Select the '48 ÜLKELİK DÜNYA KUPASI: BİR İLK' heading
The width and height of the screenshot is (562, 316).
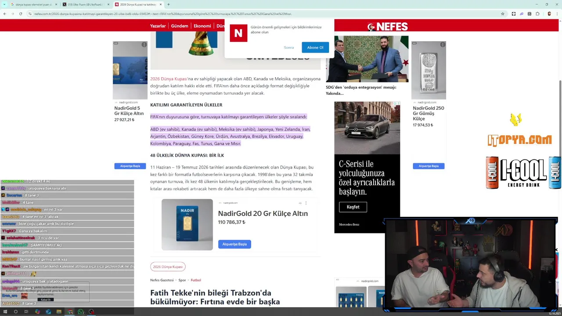coord(187,155)
